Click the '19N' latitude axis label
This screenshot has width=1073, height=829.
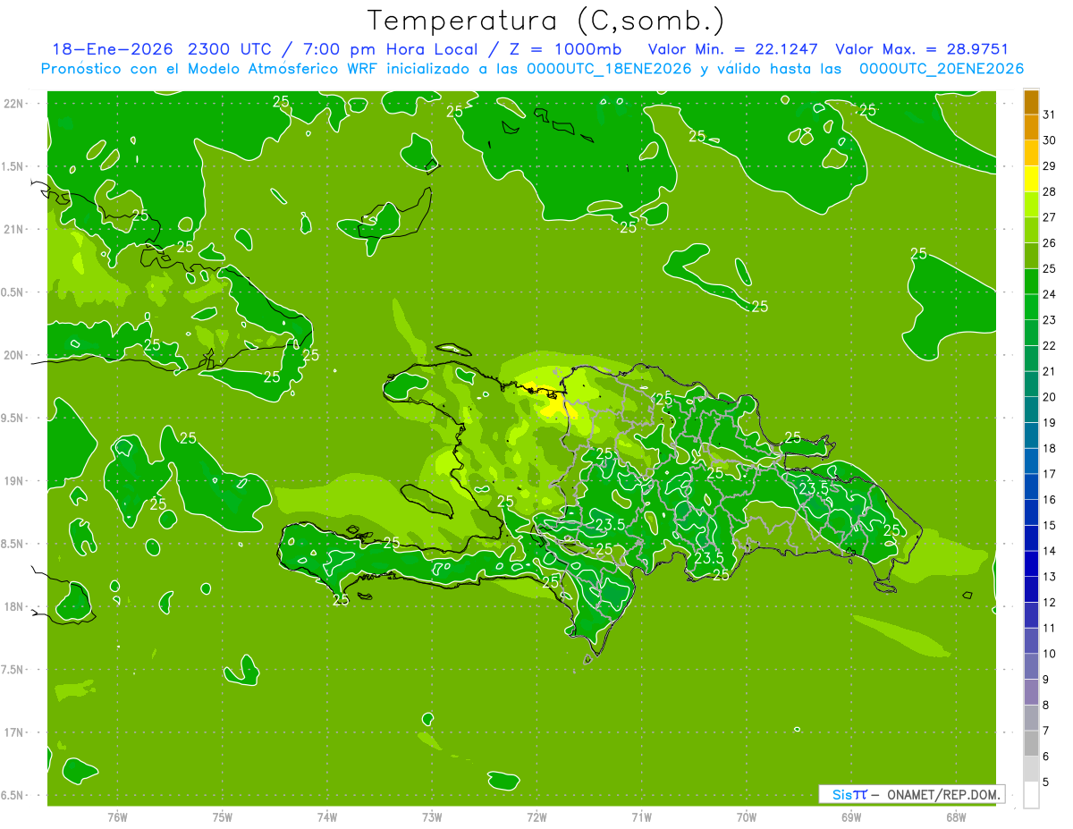coord(13,481)
